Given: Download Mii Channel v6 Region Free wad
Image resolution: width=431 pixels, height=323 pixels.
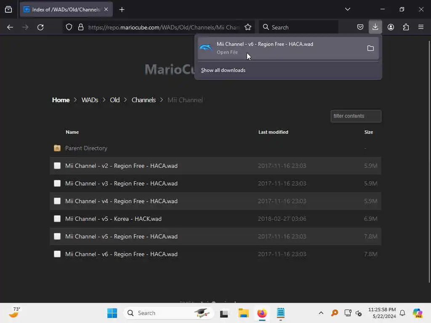Looking at the screenshot, I should click(121, 254).
